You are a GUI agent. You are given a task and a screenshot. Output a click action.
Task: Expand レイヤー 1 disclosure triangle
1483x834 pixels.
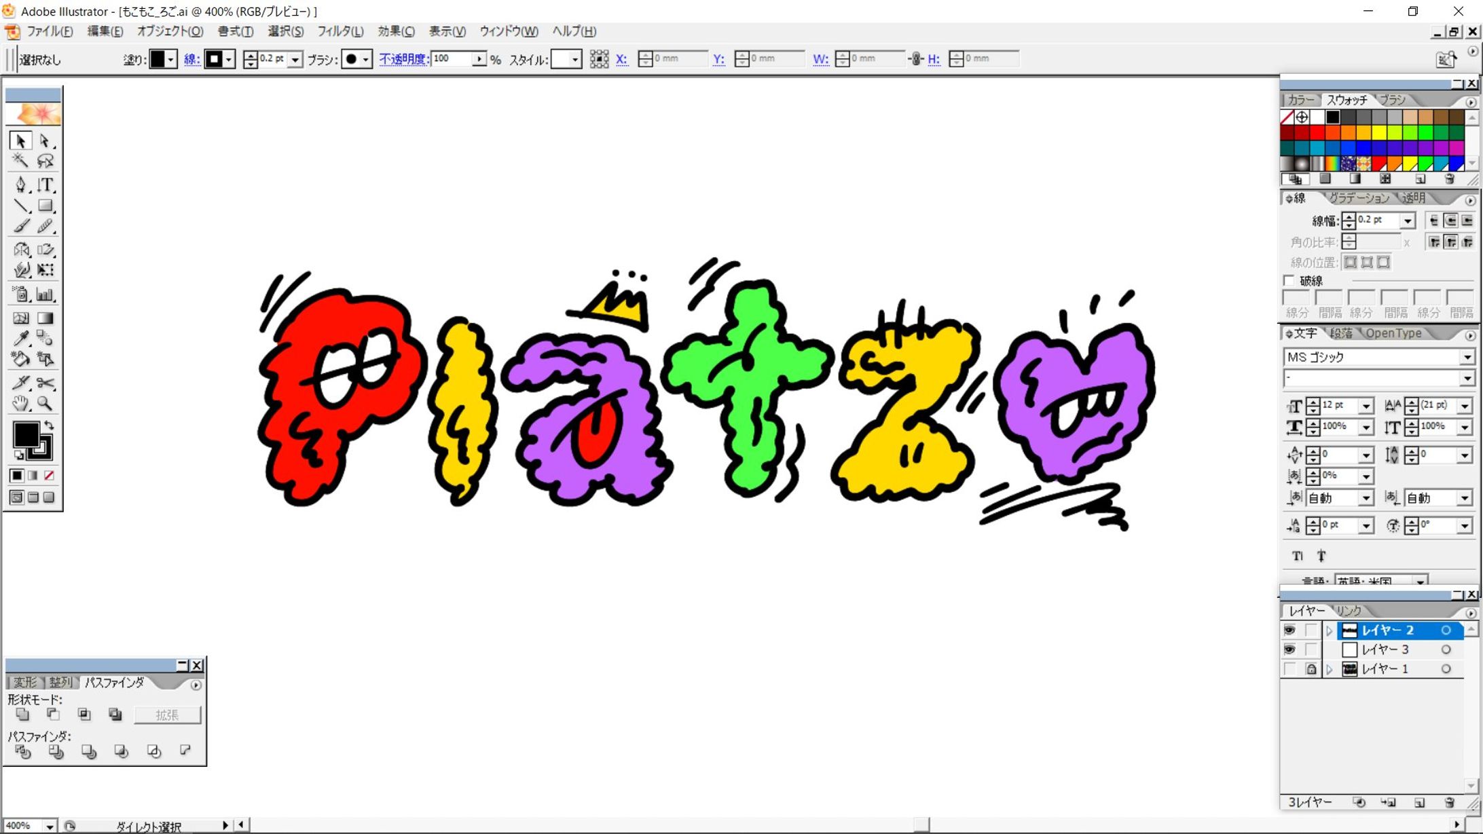point(1330,669)
